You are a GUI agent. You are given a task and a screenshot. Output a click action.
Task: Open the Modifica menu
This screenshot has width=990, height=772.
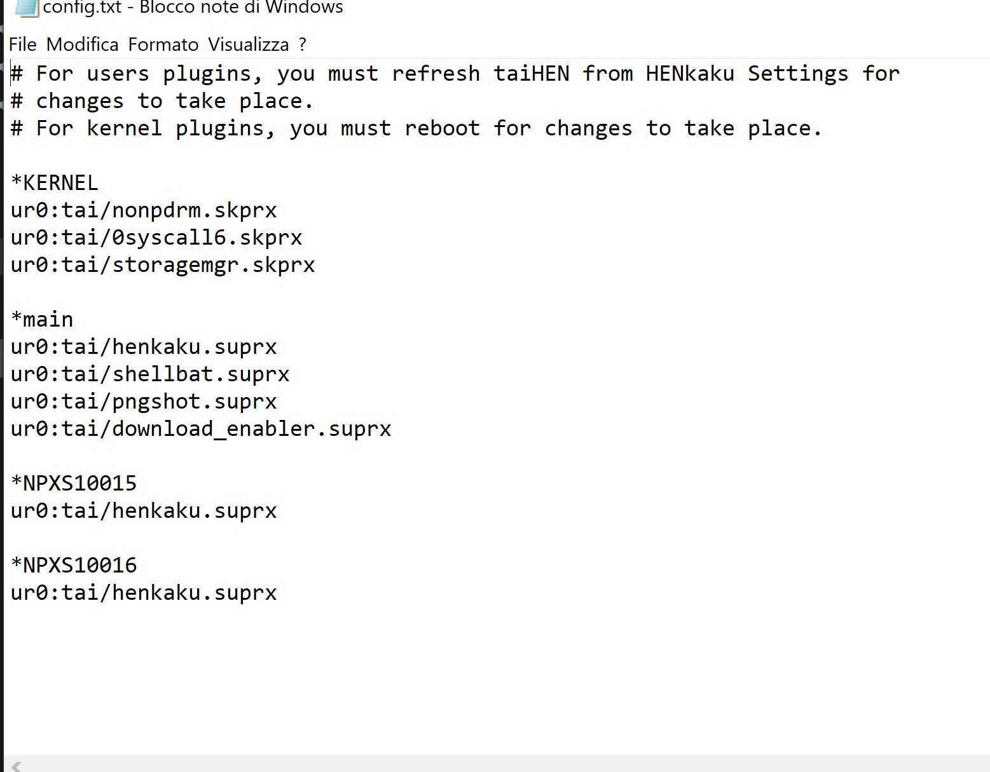[82, 44]
